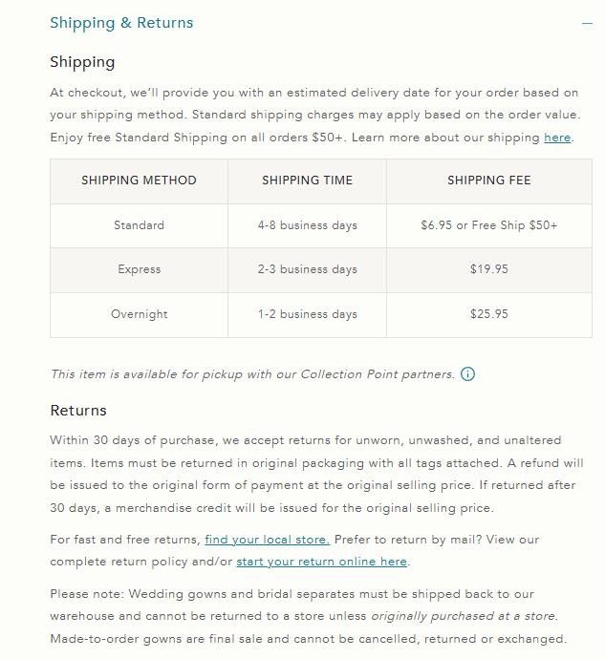Click the "4-8 business days" cell
Image resolution: width=605 pixels, height=659 pixels.
307,225
